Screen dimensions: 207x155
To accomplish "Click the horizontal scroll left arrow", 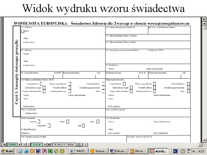I will click(x=86, y=145).
